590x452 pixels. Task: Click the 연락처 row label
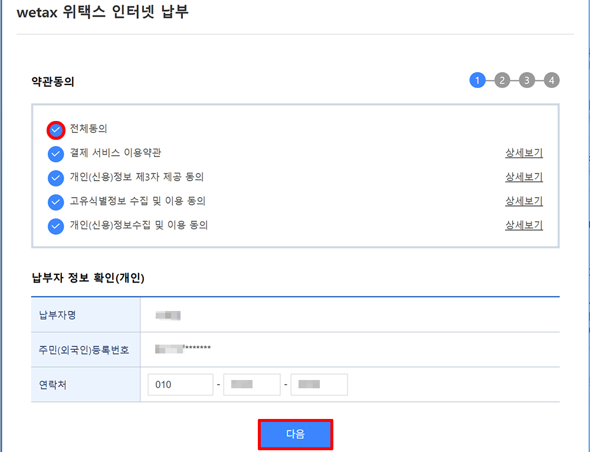click(x=53, y=385)
